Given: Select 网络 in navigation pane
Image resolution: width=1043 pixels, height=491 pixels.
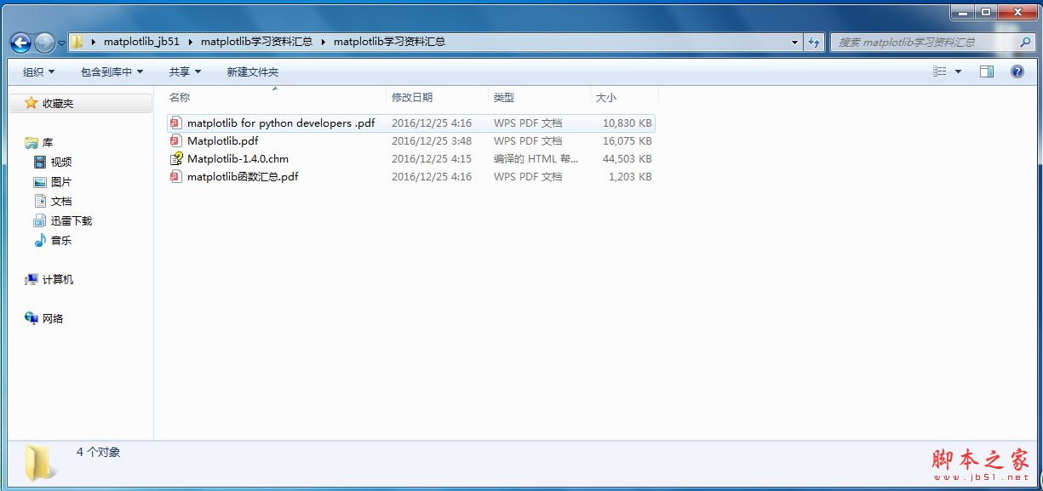Looking at the screenshot, I should click(x=53, y=319).
